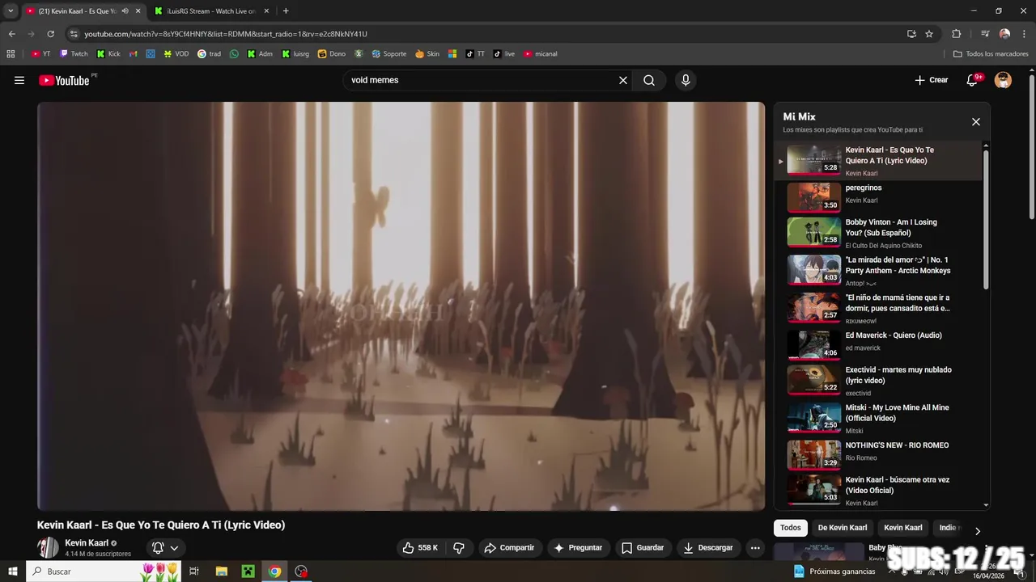Screen dimensions: 1036x582
Task: Show next filter chips with arrow
Action: [977, 531]
